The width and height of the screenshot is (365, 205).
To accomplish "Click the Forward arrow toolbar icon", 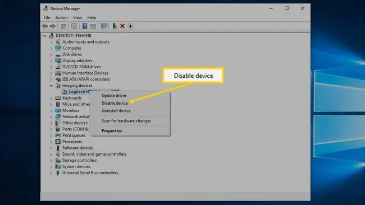I will click(53, 26).
